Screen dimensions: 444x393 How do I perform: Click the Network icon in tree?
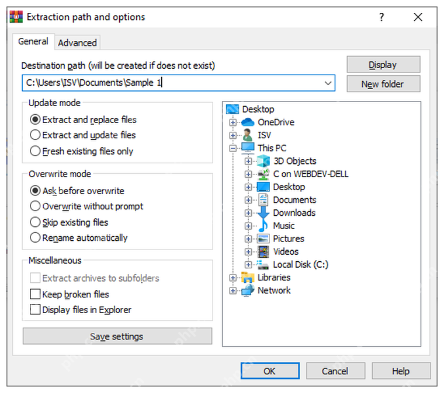coord(248,290)
